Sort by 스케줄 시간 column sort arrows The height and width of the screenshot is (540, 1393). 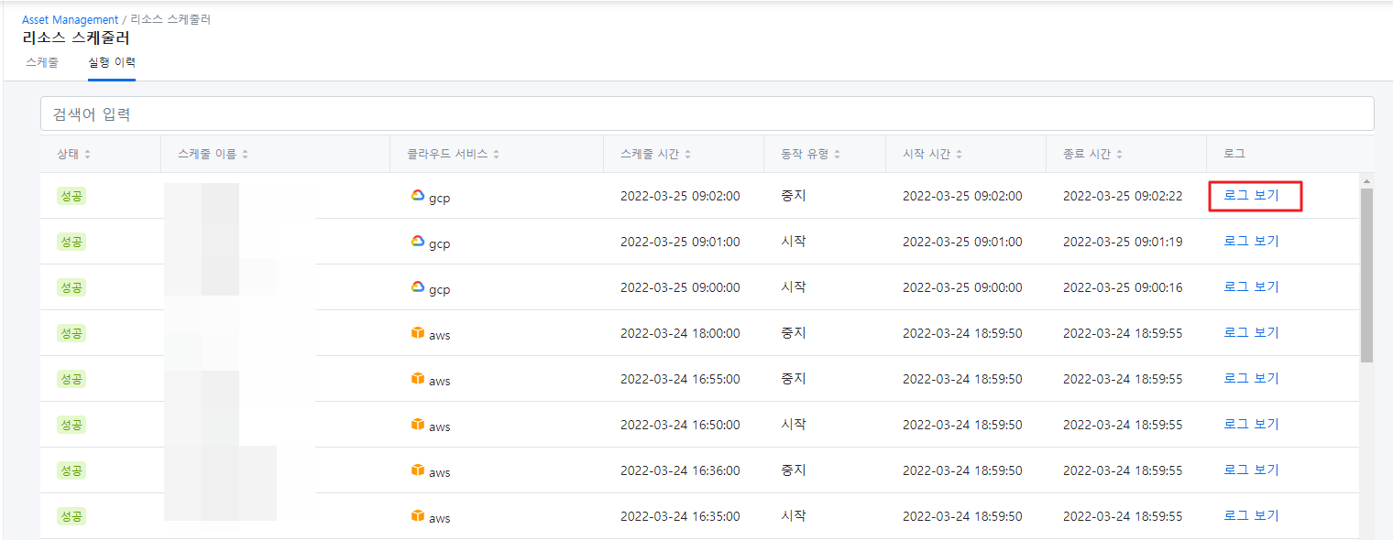[x=687, y=155]
